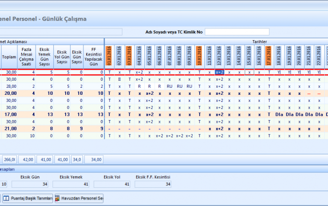Select the highlighted x+2 cell in first row

(219, 72)
